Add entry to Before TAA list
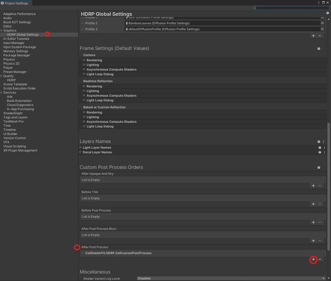Image resolution: width=331 pixels, height=281 pixels. 313,204
